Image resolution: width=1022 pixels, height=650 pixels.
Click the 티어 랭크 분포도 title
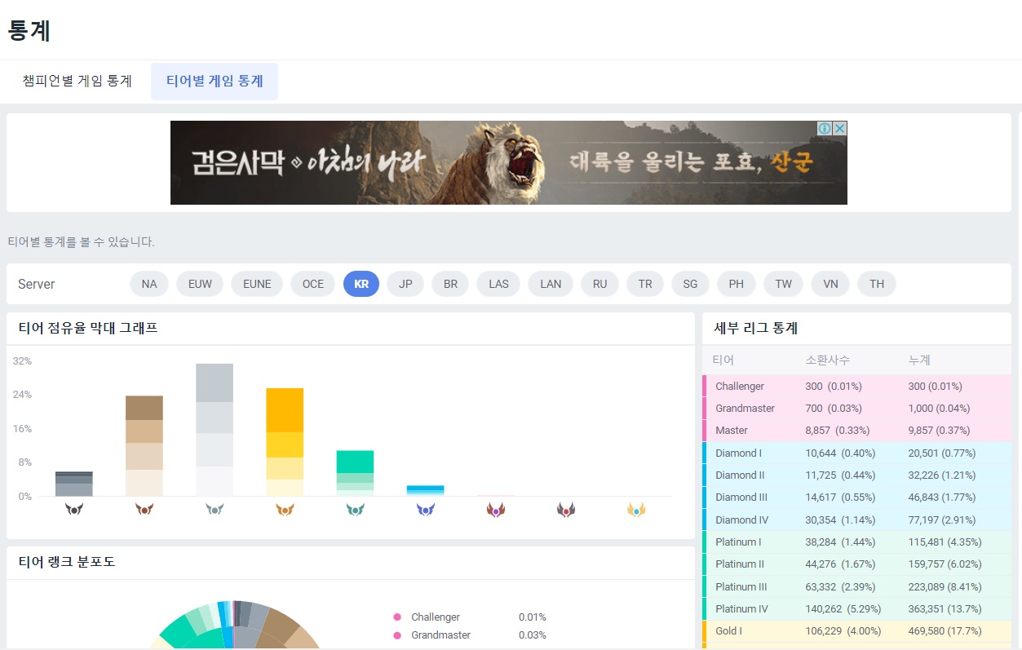66,562
